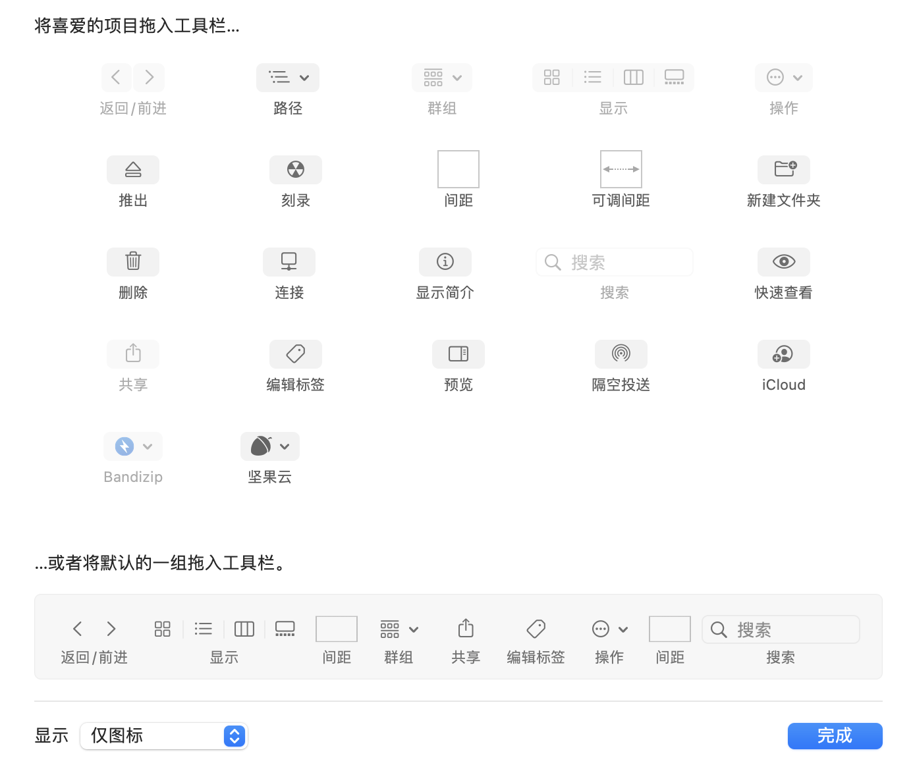
Task: Click the 编辑标签 tag icon in the default set
Action: pyautogui.click(x=536, y=629)
